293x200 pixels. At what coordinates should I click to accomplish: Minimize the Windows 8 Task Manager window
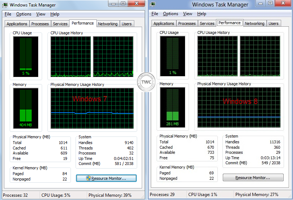pos(261,3)
